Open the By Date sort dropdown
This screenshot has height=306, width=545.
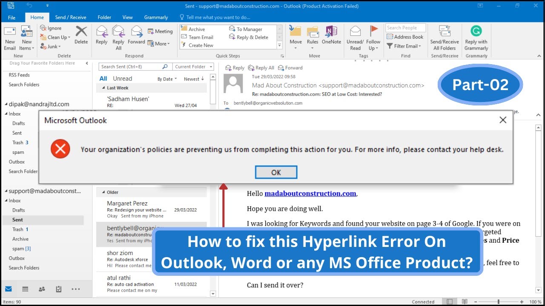tap(167, 79)
